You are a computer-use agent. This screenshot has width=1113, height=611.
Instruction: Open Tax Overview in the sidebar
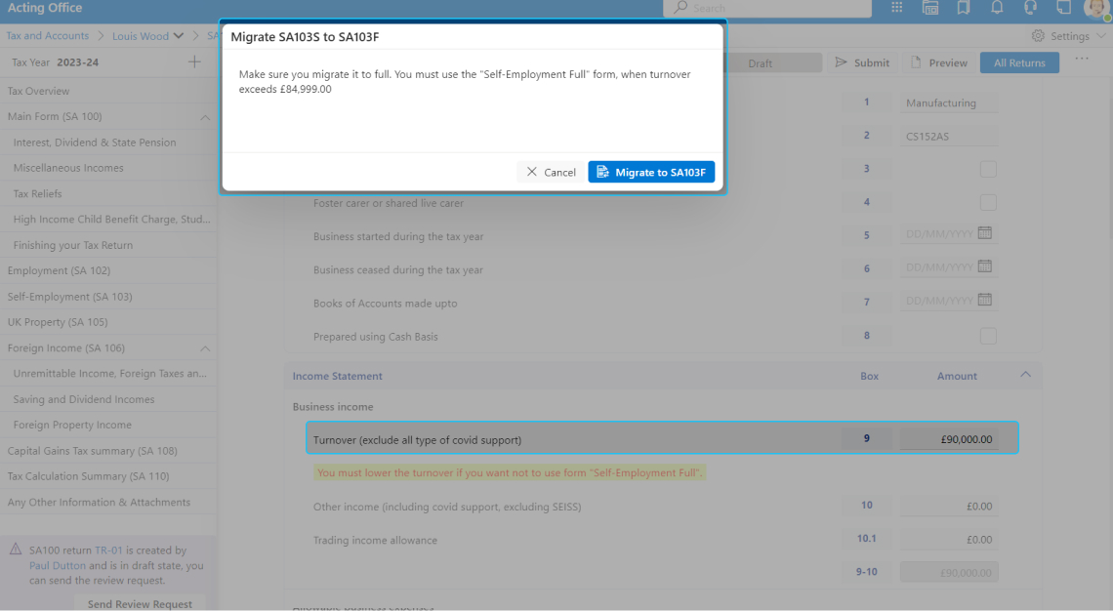tap(39, 91)
